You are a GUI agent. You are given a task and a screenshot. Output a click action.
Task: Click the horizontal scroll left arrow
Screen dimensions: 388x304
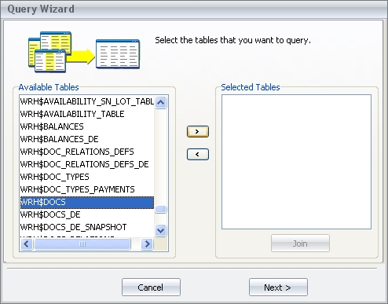tap(27, 244)
